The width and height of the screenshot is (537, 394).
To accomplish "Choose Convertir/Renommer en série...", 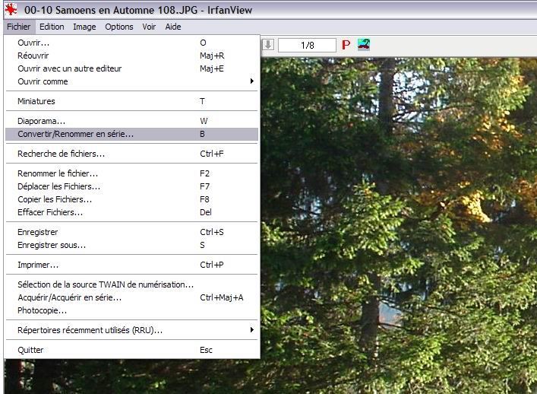I will (x=132, y=134).
